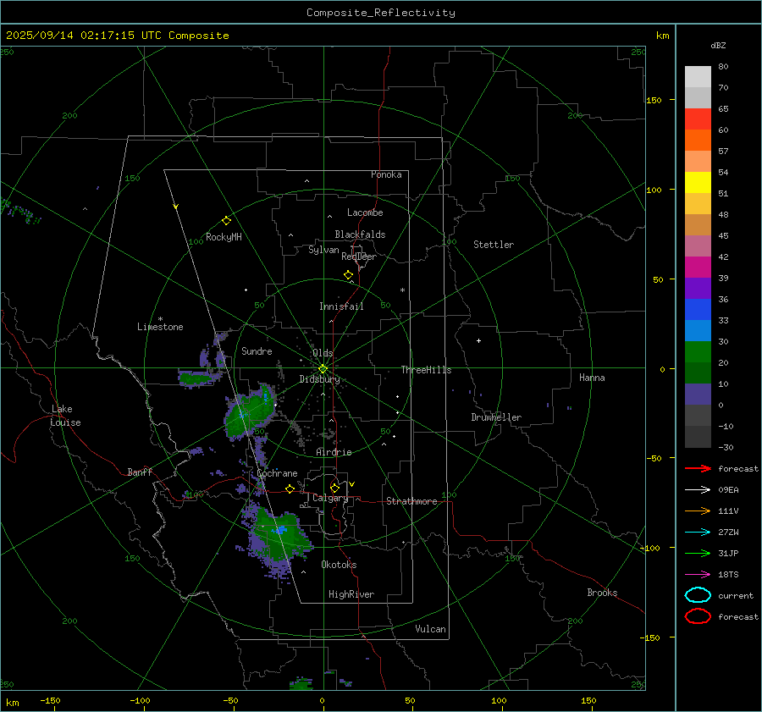Click the ThreeHills label
762x712 pixels.
click(426, 370)
